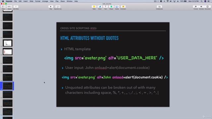The width and height of the screenshot is (212, 119).
Task: Open the File menu
Action: click(16, 1)
